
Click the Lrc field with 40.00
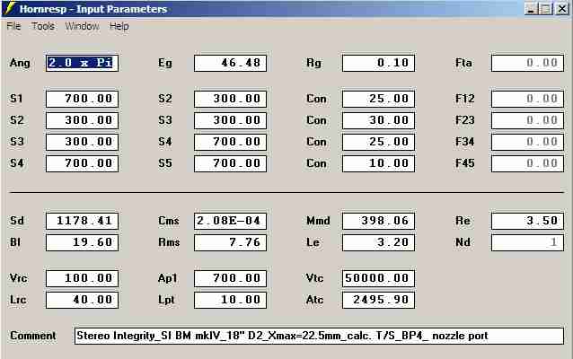click(x=83, y=300)
